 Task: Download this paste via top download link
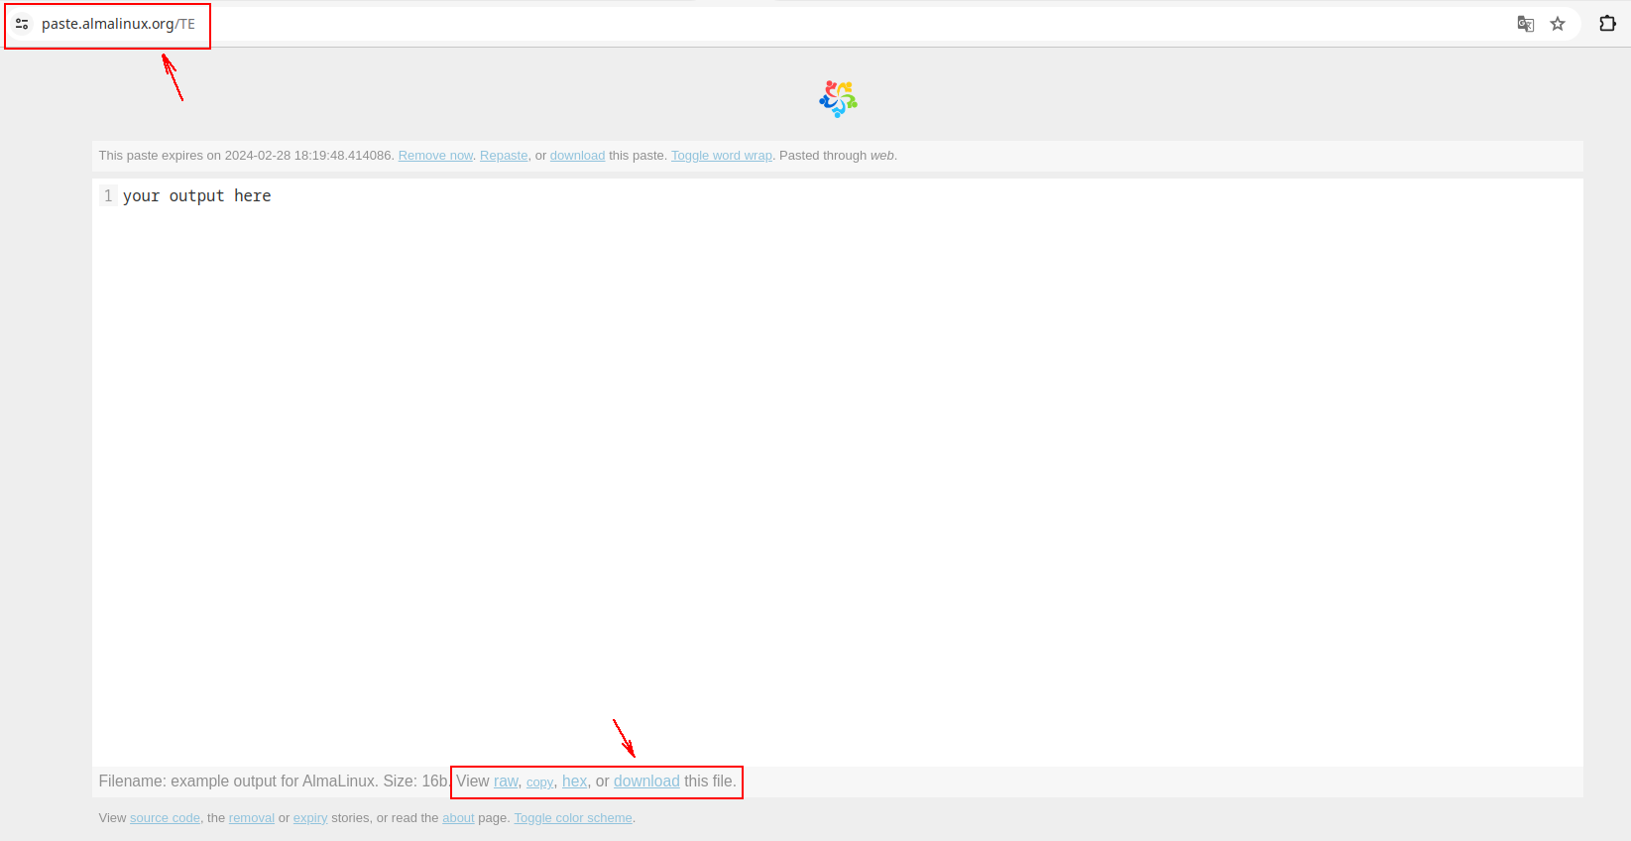point(577,156)
